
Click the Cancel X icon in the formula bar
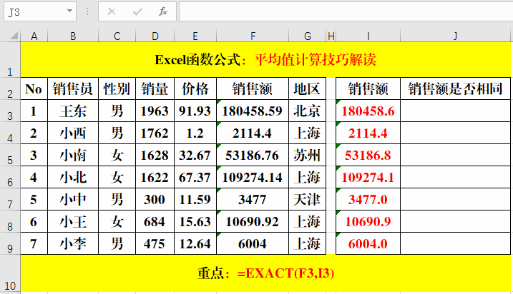click(x=112, y=11)
